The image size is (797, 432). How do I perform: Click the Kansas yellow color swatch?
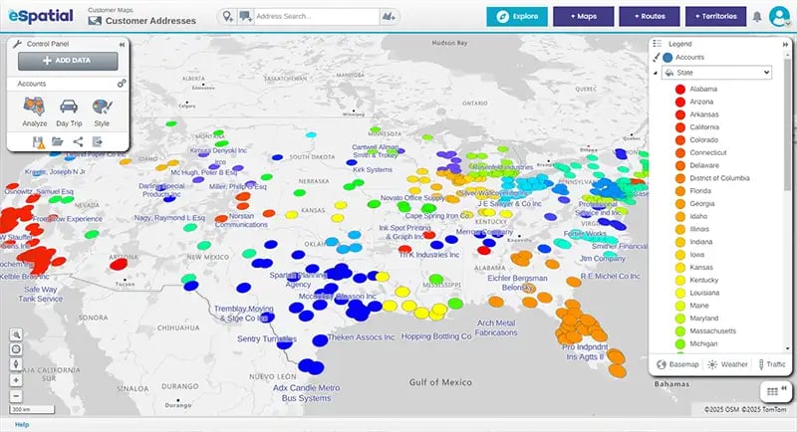(x=680, y=267)
